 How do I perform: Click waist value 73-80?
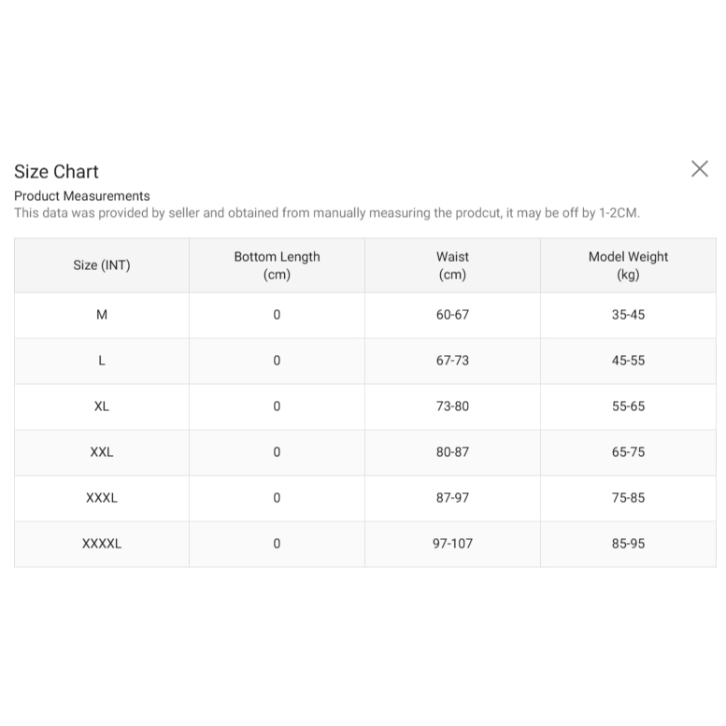tap(452, 406)
